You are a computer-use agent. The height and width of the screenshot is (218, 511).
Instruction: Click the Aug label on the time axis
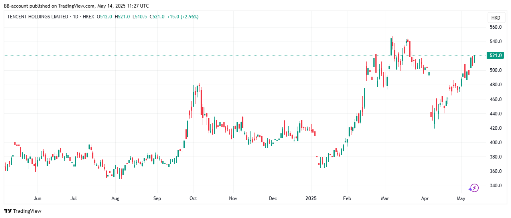[x=115, y=198]
